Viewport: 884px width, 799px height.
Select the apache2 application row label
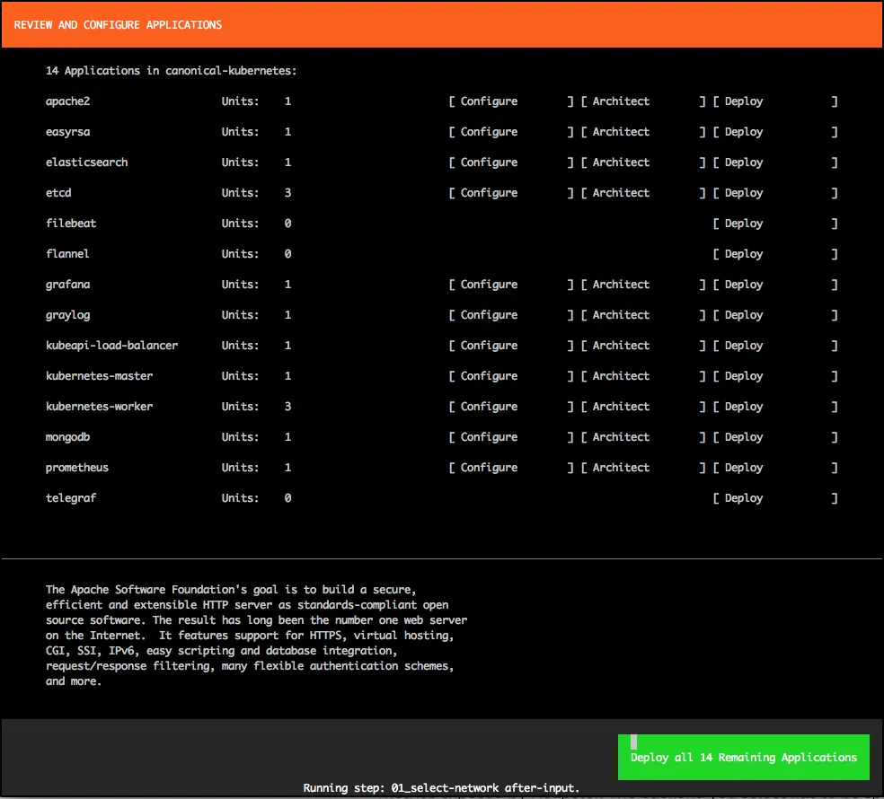68,101
